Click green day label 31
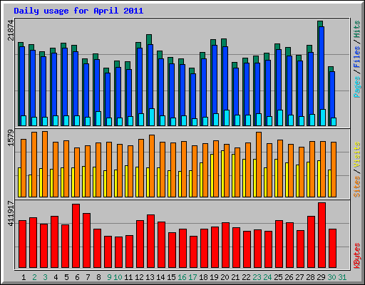Screen dimensions: 365x285 click(x=342, y=277)
